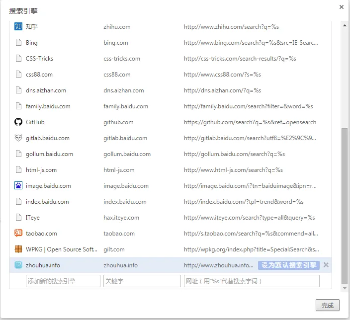Click the taobao.com keyword cell
Image resolution: width=350 pixels, height=320 pixels.
click(x=119, y=234)
